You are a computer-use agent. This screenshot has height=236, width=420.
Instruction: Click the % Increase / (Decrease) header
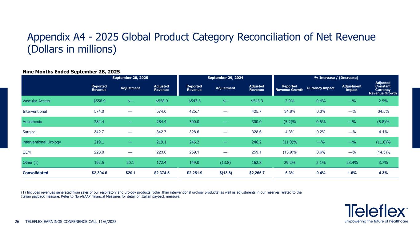pos(336,78)
